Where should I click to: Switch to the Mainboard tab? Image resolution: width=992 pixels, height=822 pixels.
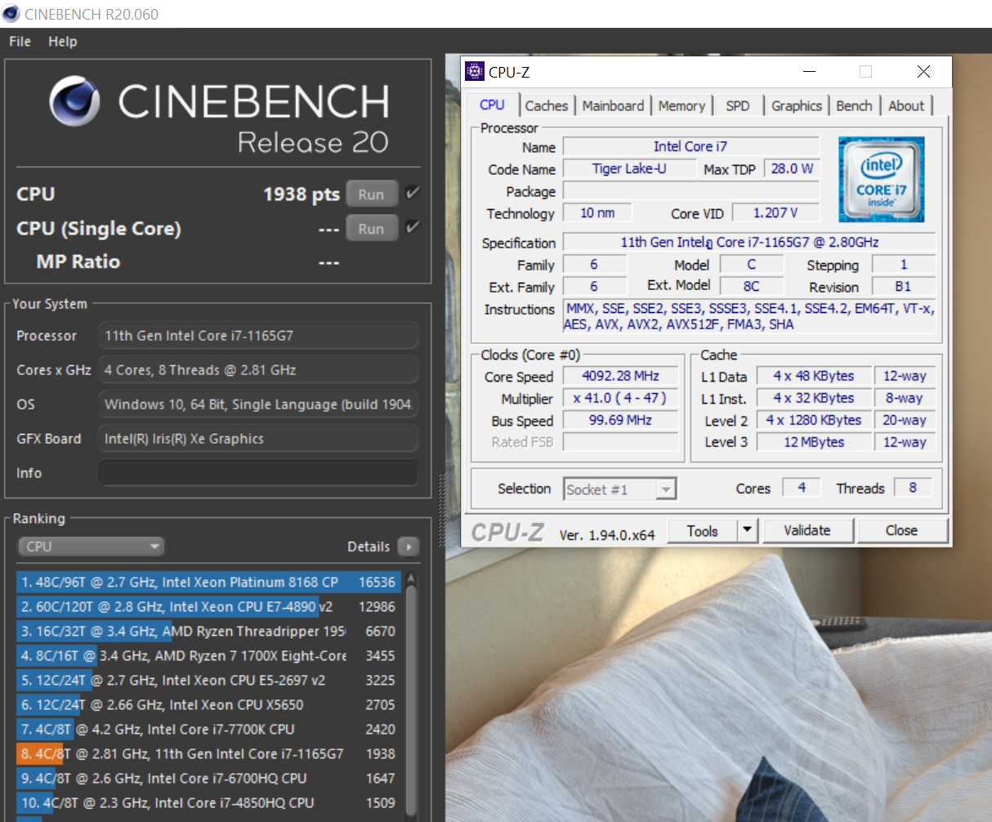pos(613,105)
